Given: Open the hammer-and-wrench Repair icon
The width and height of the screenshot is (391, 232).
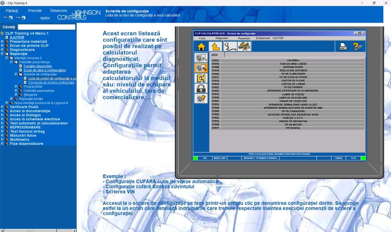Looking at the screenshot, I should point(244,46).
